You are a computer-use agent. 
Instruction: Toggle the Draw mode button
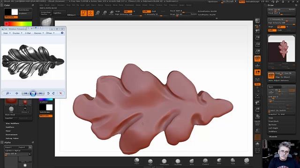pyautogui.click(x=90, y=13)
